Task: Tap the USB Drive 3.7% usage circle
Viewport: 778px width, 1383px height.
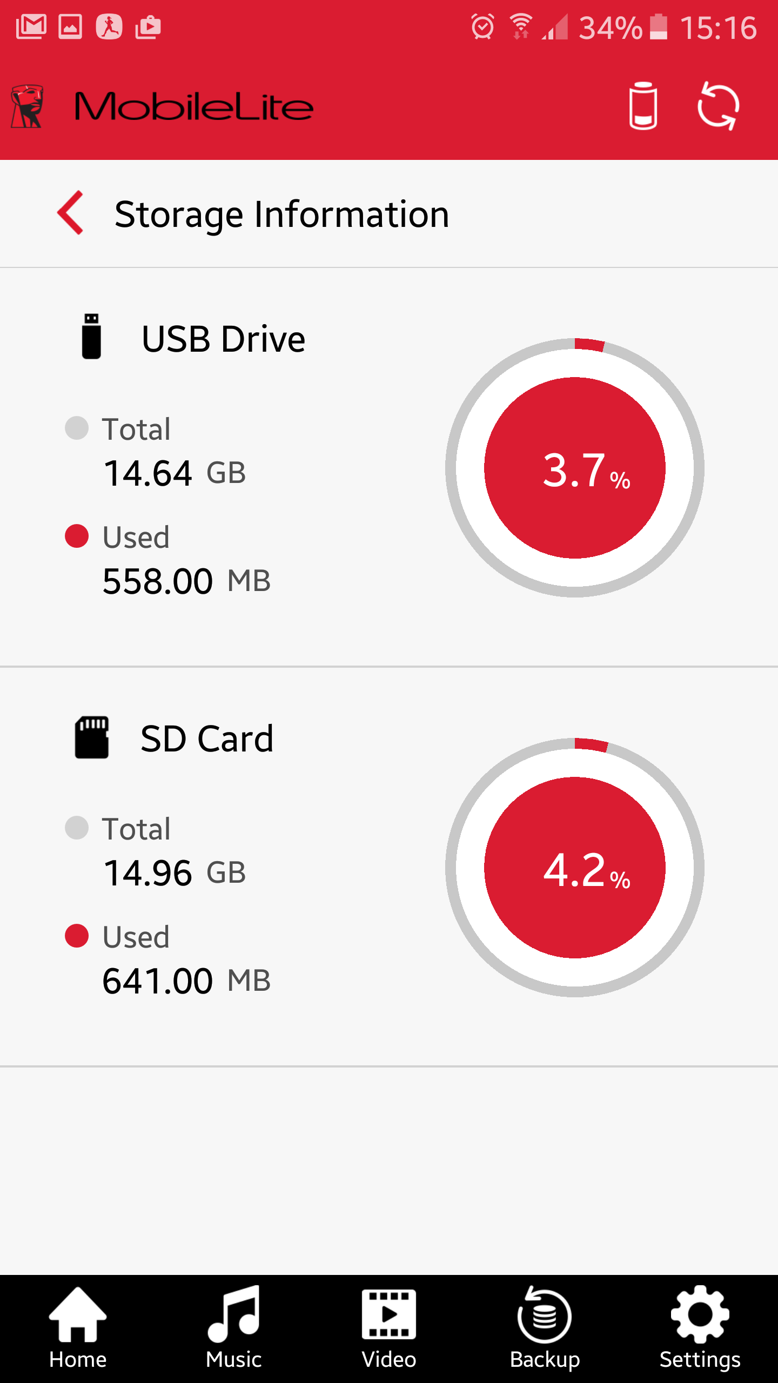Action: pos(575,468)
